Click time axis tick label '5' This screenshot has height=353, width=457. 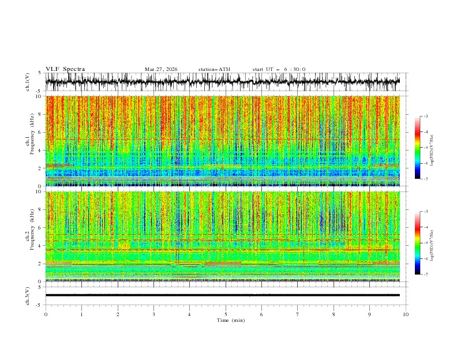[226, 314]
